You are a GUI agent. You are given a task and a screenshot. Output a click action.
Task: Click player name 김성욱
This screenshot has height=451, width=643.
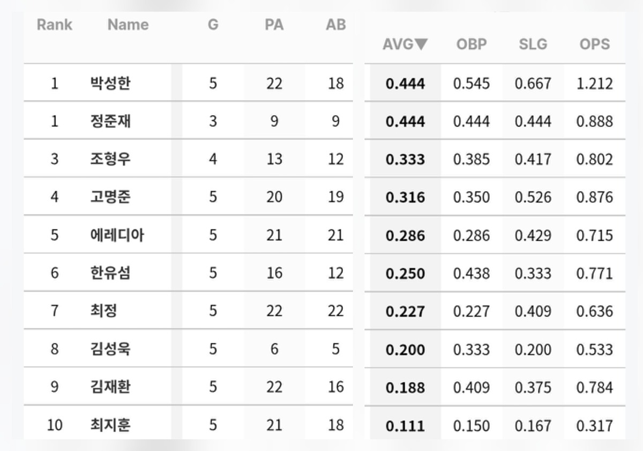tap(110, 349)
